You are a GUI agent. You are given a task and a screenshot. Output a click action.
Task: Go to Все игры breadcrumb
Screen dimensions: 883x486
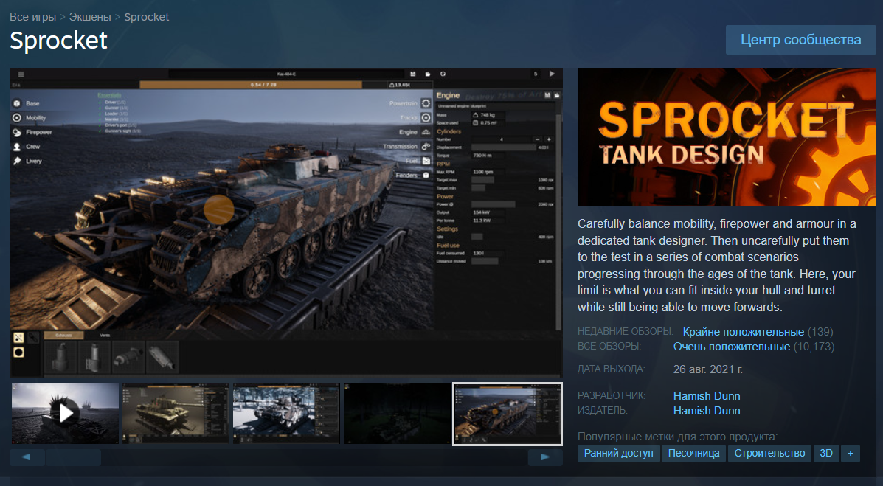click(32, 17)
